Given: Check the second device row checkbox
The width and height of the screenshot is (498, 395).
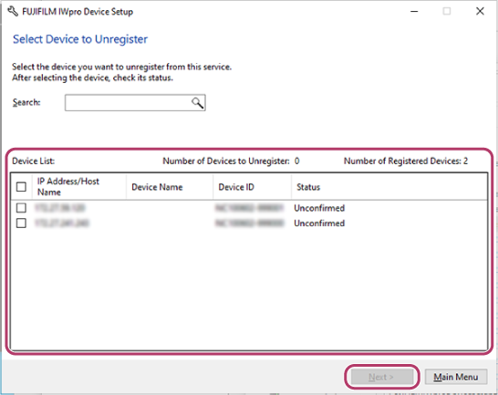Looking at the screenshot, I should (x=21, y=223).
